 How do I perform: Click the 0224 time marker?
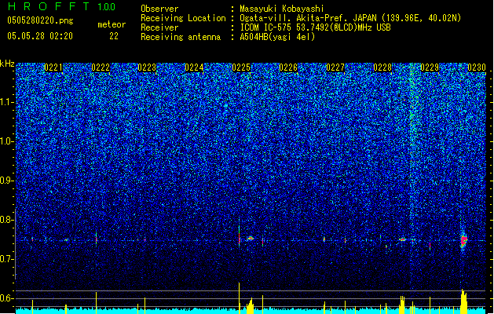click(x=194, y=68)
